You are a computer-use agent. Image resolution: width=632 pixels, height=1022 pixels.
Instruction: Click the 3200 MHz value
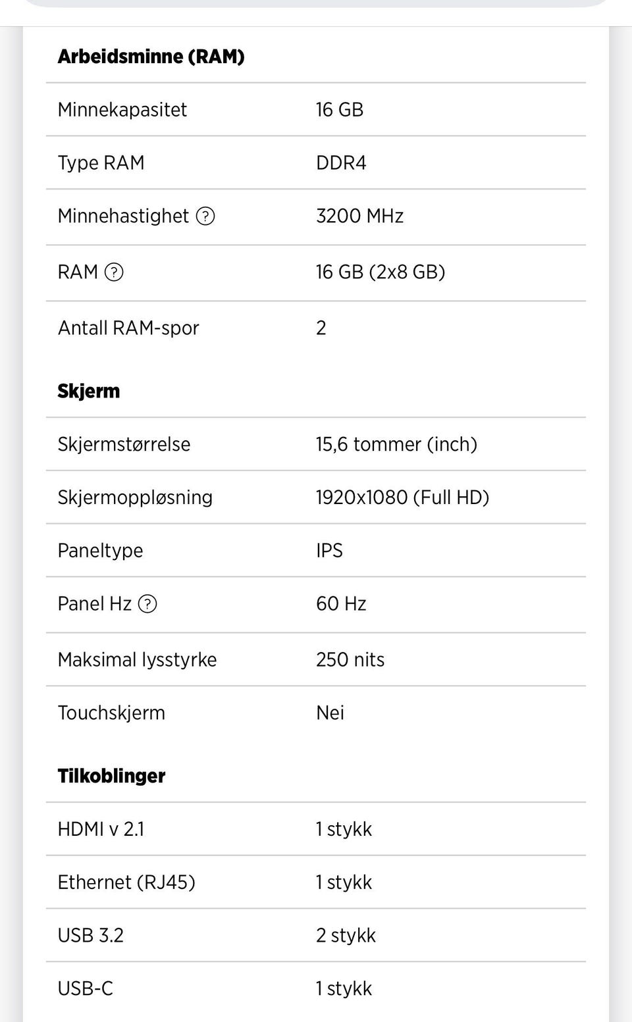[359, 216]
